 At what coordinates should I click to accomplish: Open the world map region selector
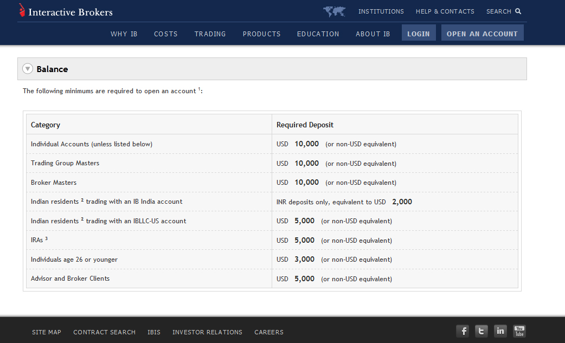pyautogui.click(x=334, y=11)
